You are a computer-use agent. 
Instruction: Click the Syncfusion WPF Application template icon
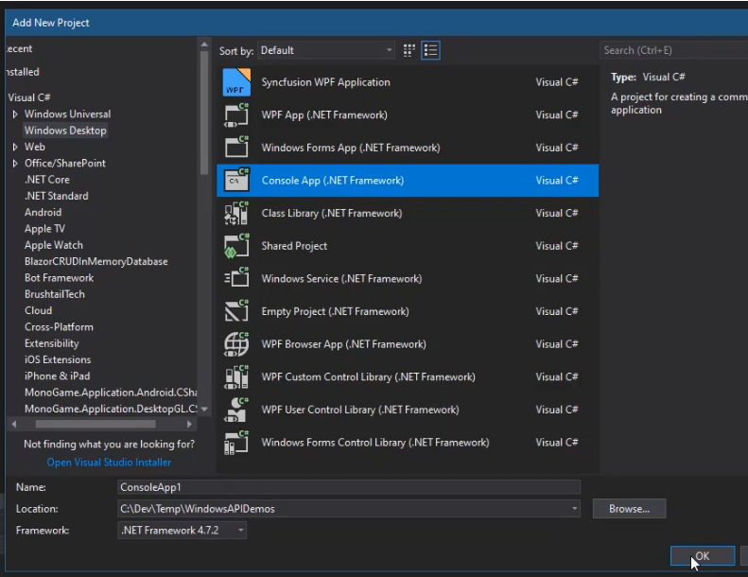pyautogui.click(x=236, y=82)
